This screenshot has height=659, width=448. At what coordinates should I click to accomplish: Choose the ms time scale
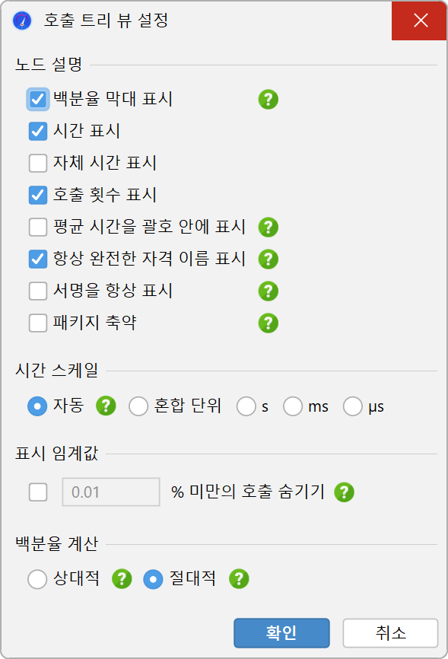click(293, 406)
